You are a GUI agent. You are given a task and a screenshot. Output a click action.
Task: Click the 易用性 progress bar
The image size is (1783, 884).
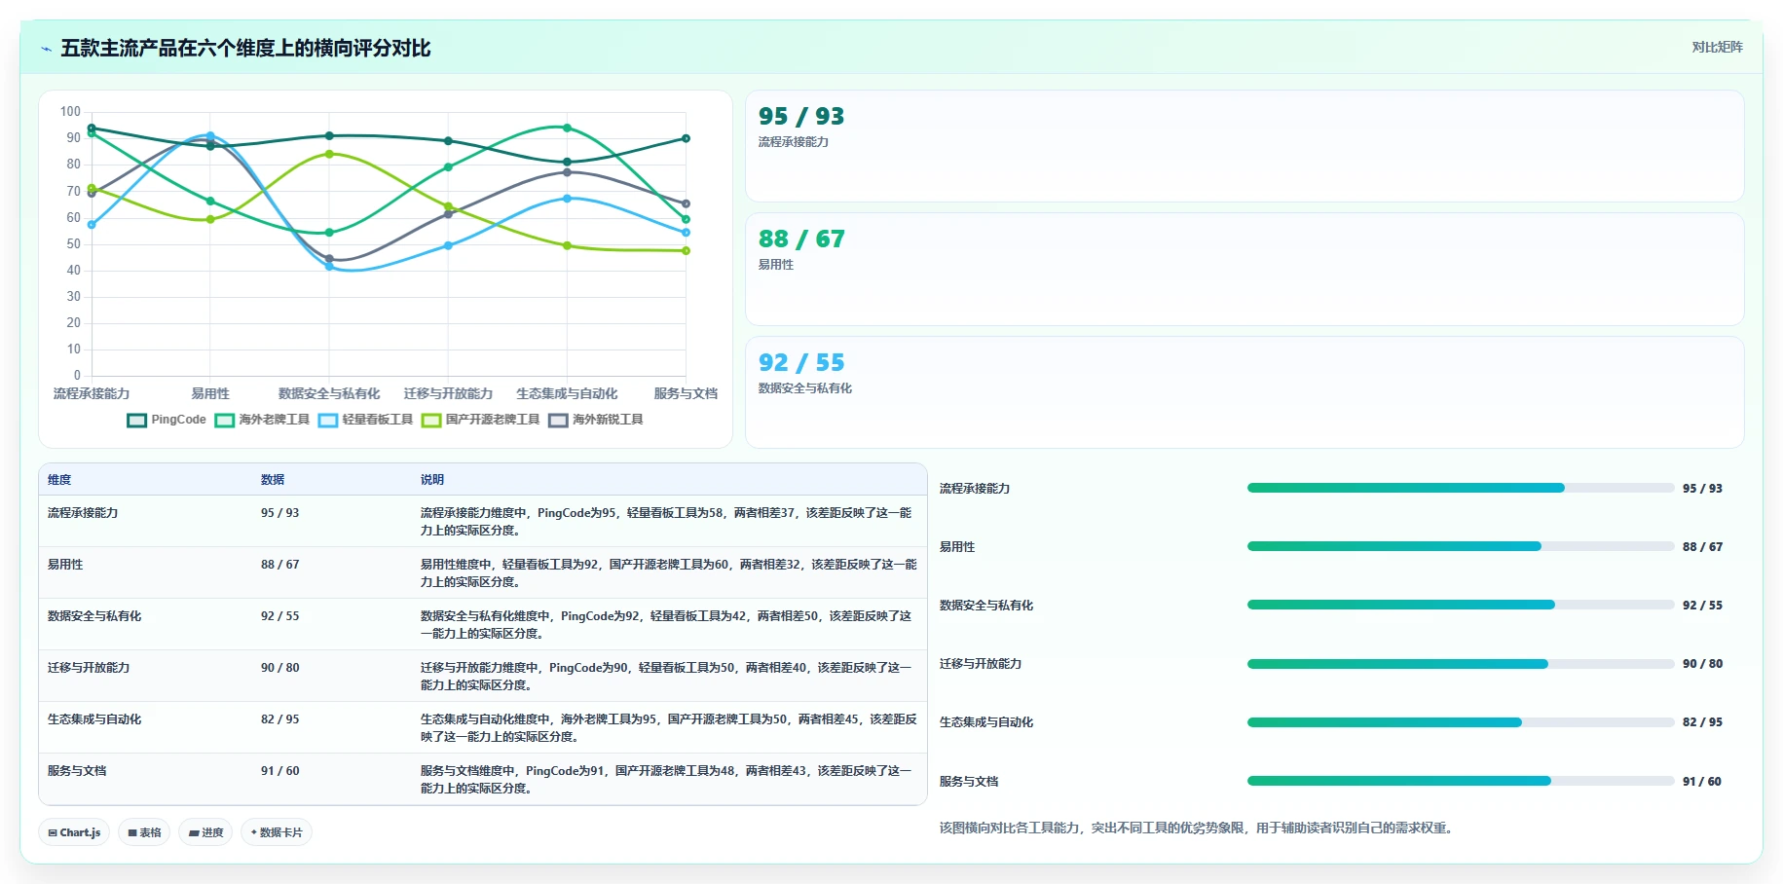(1461, 546)
